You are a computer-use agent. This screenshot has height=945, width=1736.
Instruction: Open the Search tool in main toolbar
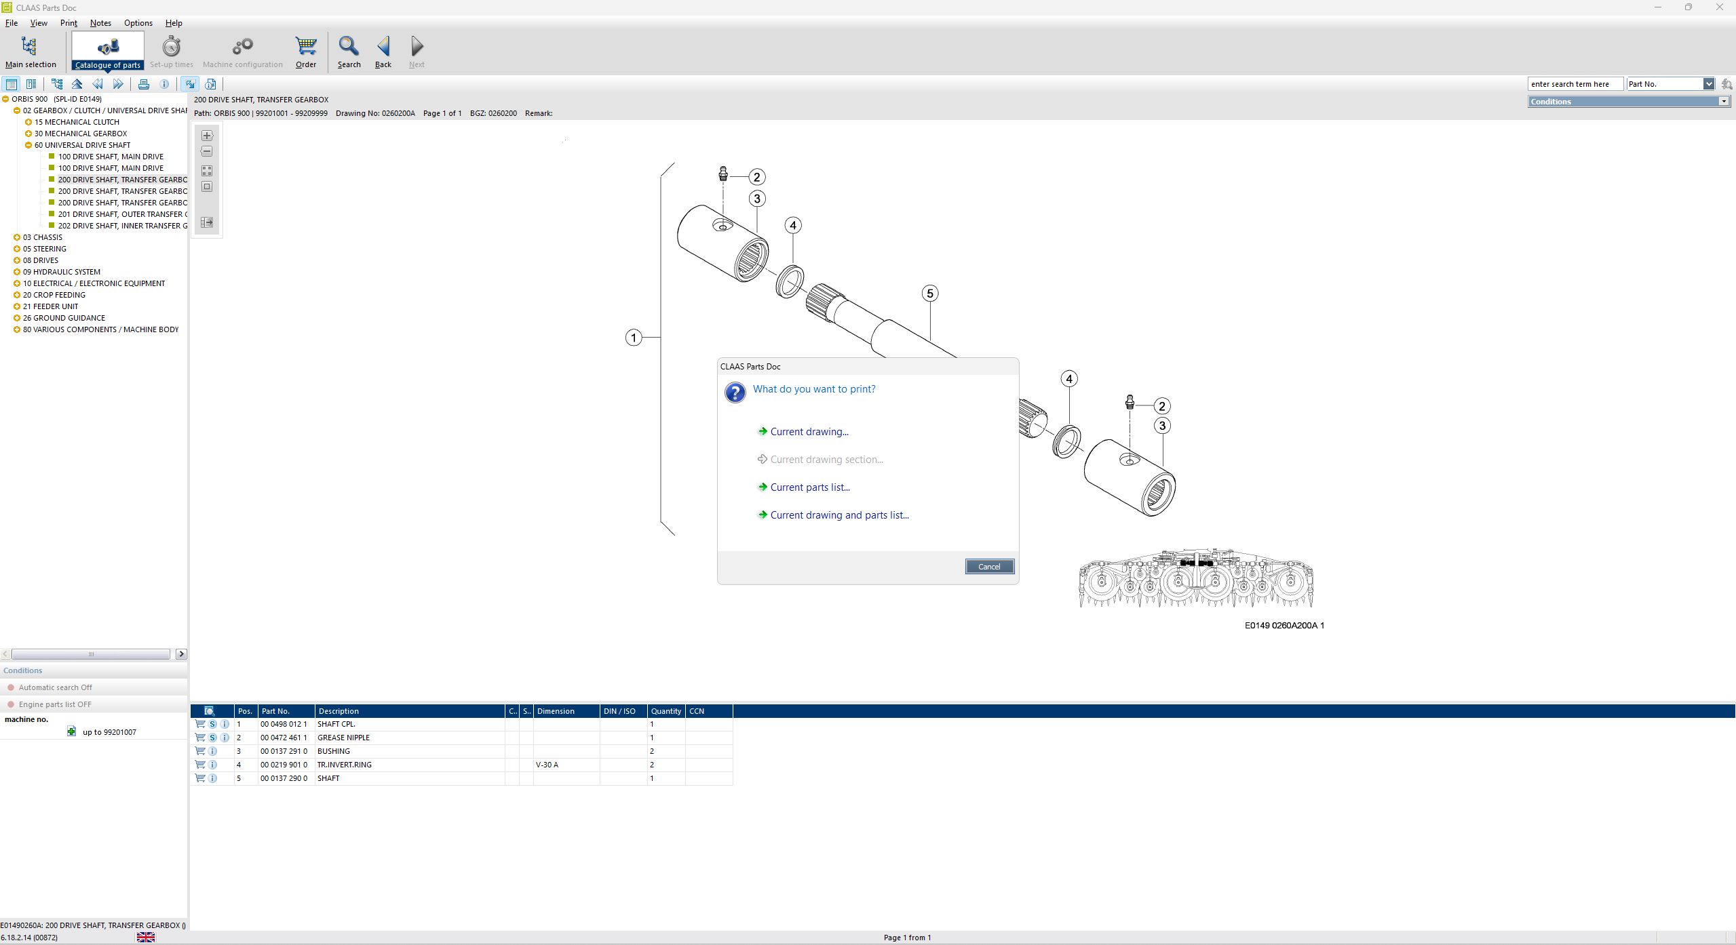point(349,52)
